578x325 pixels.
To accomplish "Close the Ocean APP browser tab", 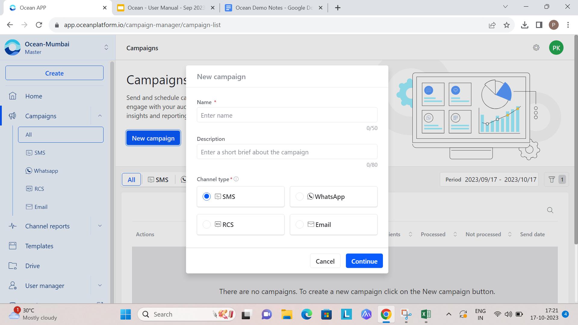I will pyautogui.click(x=105, y=8).
